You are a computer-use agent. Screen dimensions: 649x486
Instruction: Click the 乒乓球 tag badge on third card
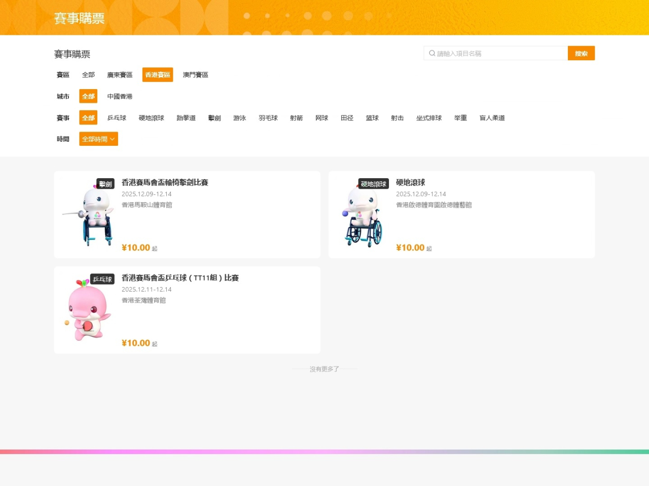pos(102,279)
